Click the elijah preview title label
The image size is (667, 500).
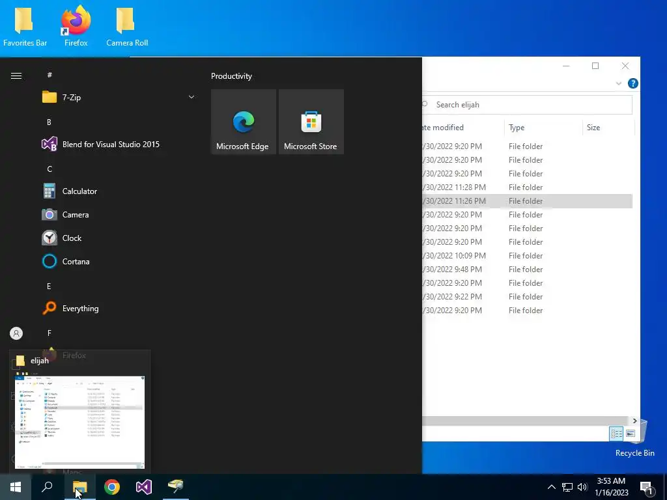point(40,361)
